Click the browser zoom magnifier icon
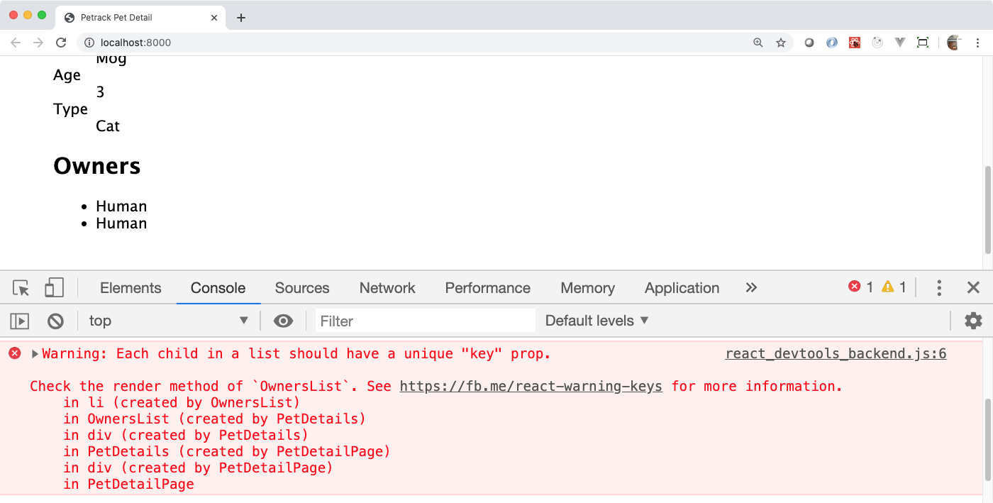 pyautogui.click(x=758, y=43)
